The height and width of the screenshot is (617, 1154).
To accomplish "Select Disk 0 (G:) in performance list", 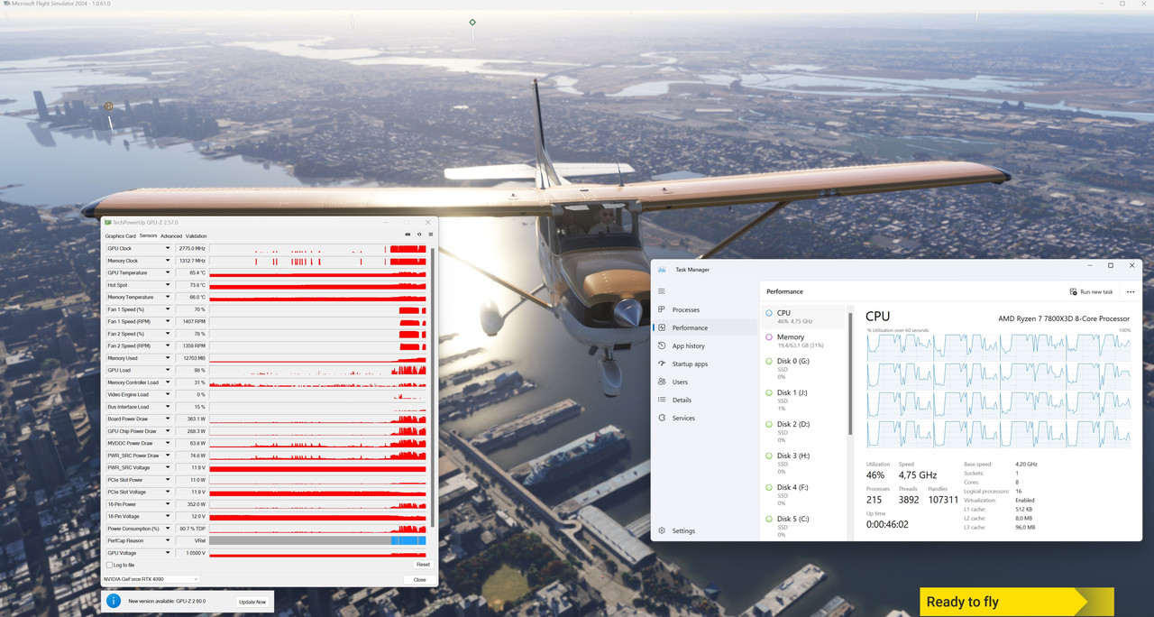I will (x=803, y=368).
